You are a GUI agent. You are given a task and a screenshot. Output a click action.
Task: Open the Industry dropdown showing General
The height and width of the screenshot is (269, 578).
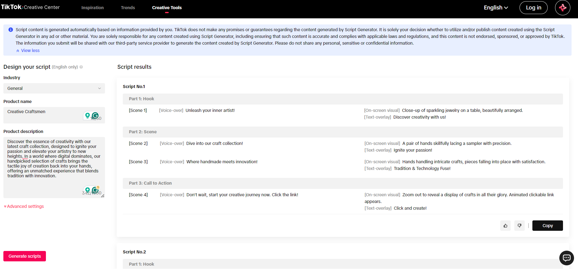(x=54, y=88)
